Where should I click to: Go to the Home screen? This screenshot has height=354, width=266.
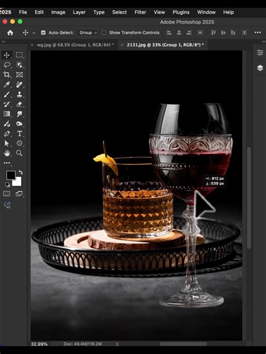[x=10, y=33]
